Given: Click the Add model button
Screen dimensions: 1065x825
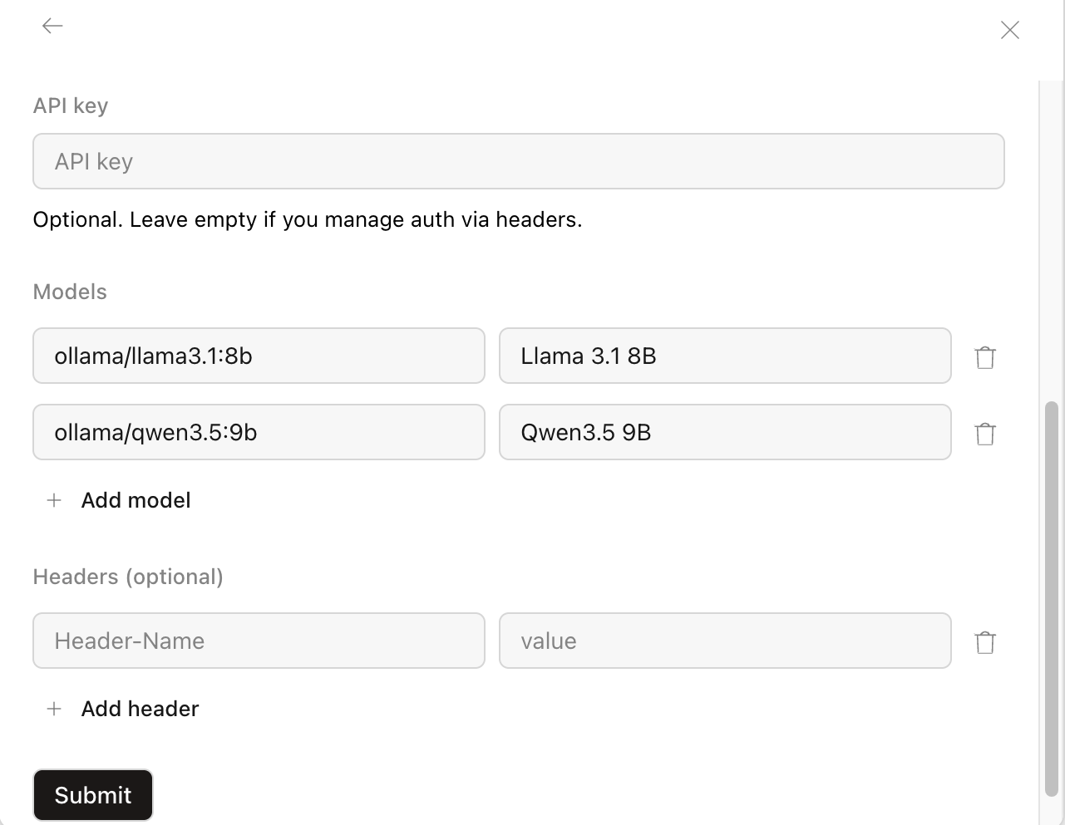Looking at the screenshot, I should click(x=136, y=500).
